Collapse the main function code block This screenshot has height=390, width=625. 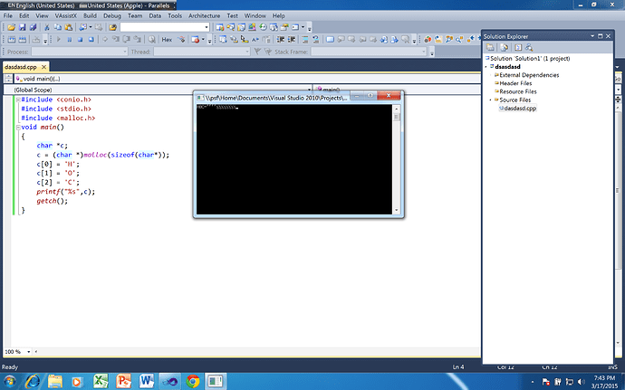click(16, 128)
